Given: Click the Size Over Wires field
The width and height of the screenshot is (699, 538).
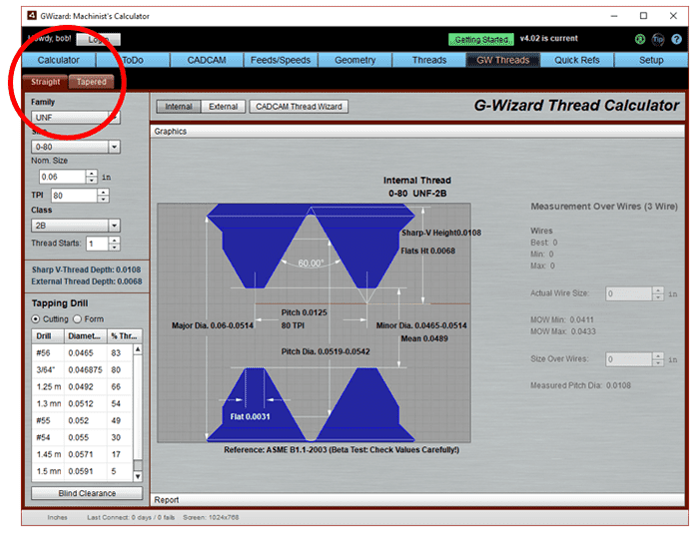Looking at the screenshot, I should [629, 359].
